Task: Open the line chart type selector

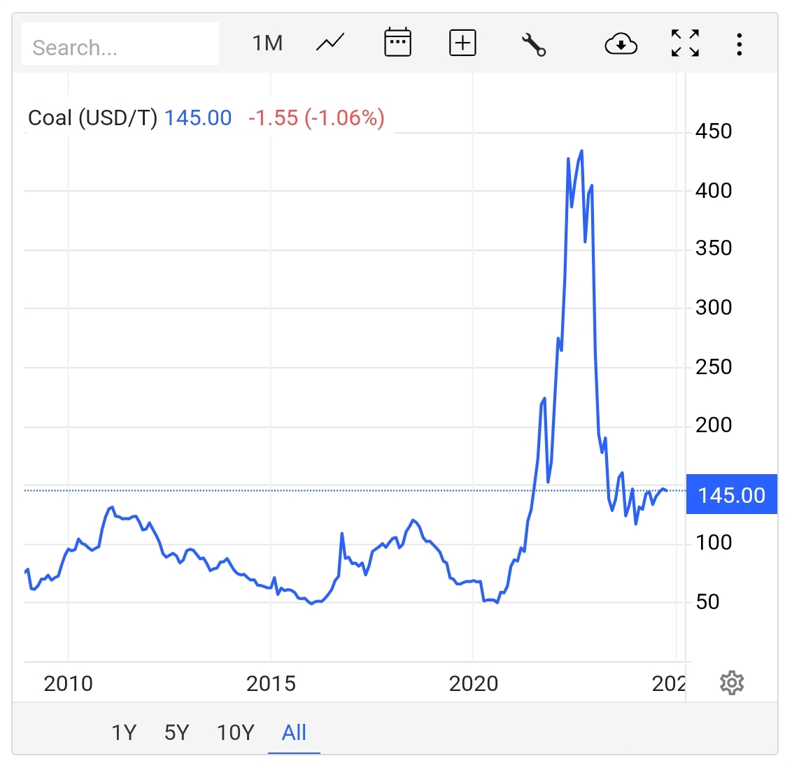Action: point(330,43)
